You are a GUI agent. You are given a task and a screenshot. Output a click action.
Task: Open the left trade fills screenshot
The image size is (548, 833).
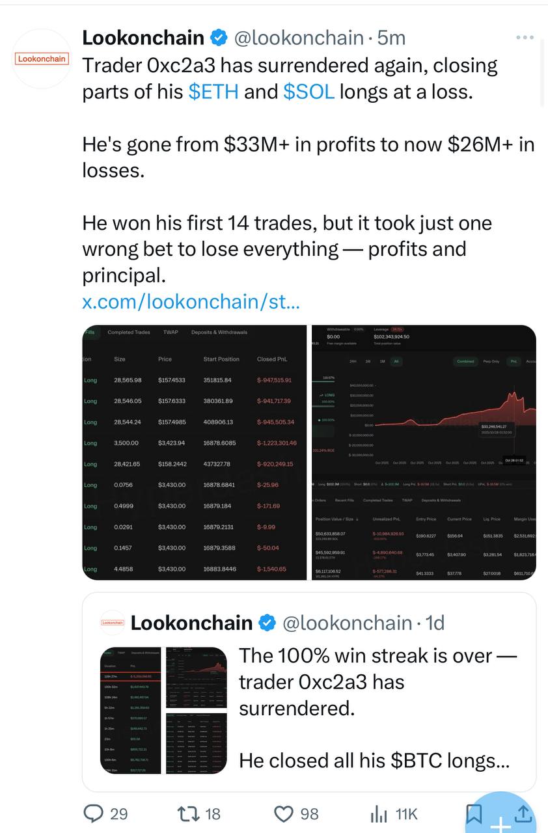(194, 452)
